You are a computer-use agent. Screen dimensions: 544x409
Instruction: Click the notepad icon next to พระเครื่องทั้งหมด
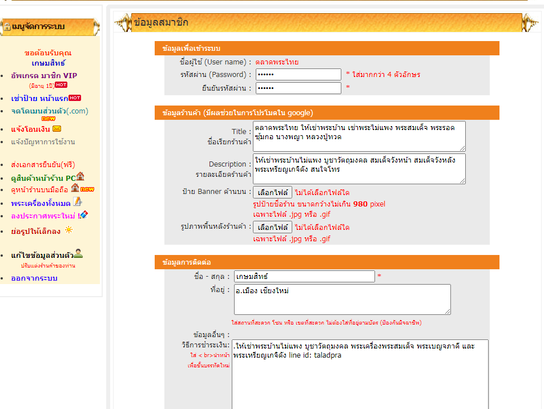pyautogui.click(x=78, y=201)
